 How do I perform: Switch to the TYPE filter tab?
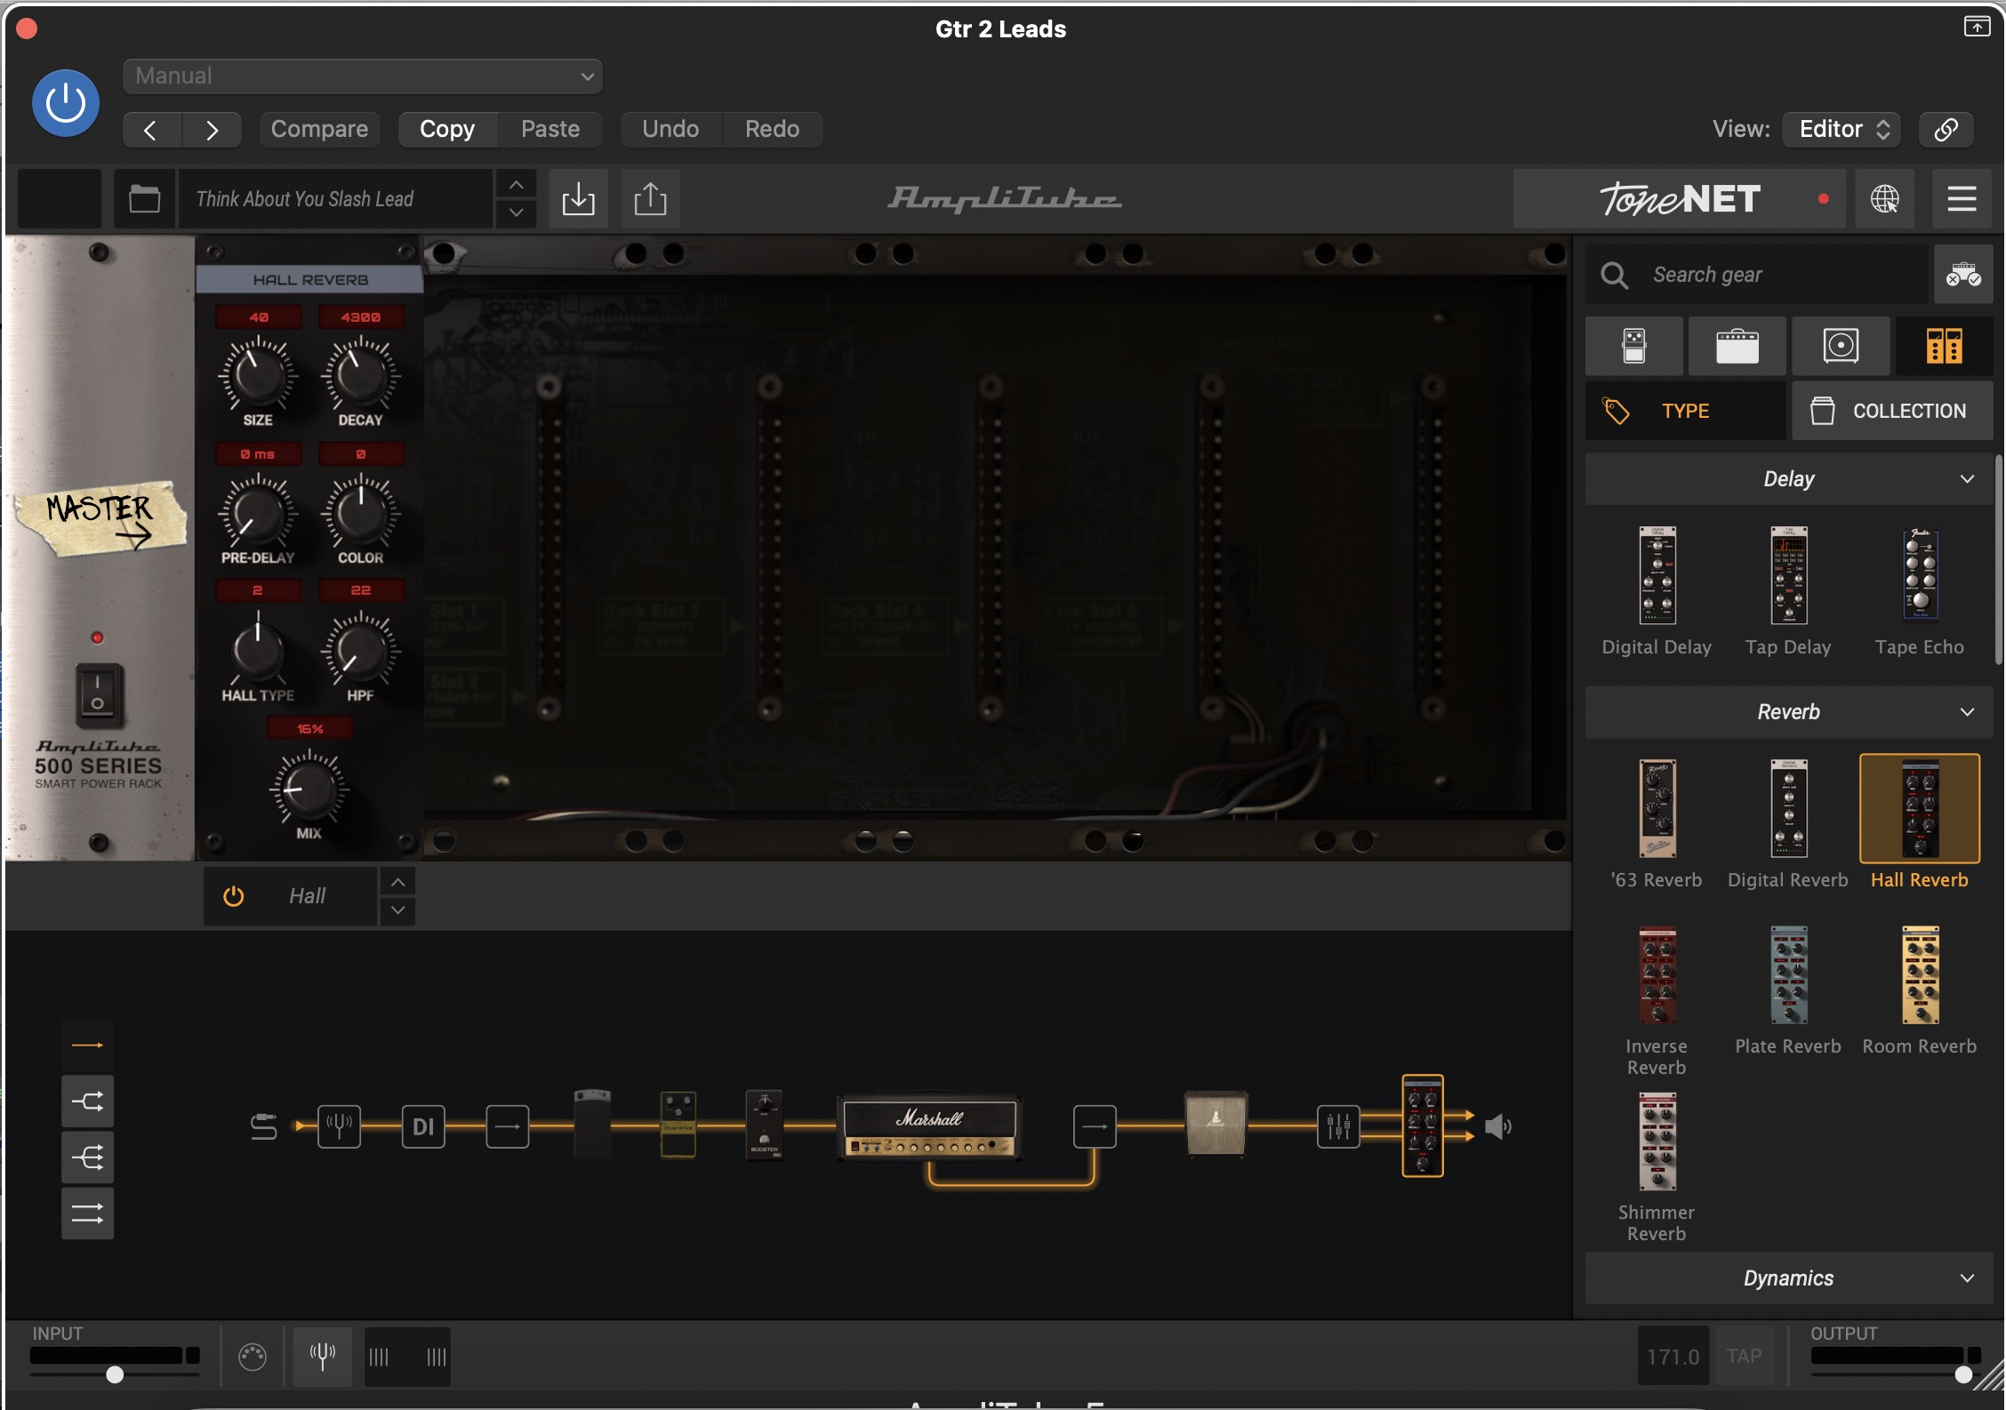pyautogui.click(x=1685, y=411)
